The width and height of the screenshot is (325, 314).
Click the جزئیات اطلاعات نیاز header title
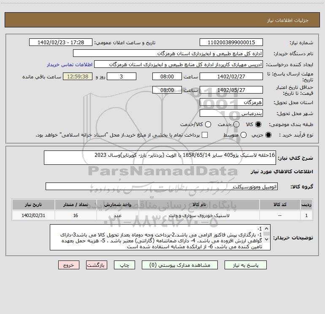(x=287, y=20)
